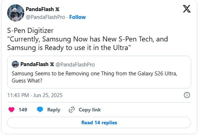Screen dimensions: 198x135
Task: Click the Copy link text
Action: click(x=90, y=110)
